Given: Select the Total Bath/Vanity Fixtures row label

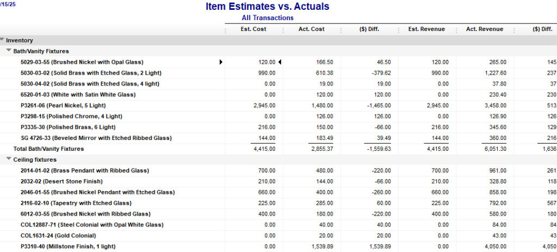Looking at the screenshot, I should 48,149.
